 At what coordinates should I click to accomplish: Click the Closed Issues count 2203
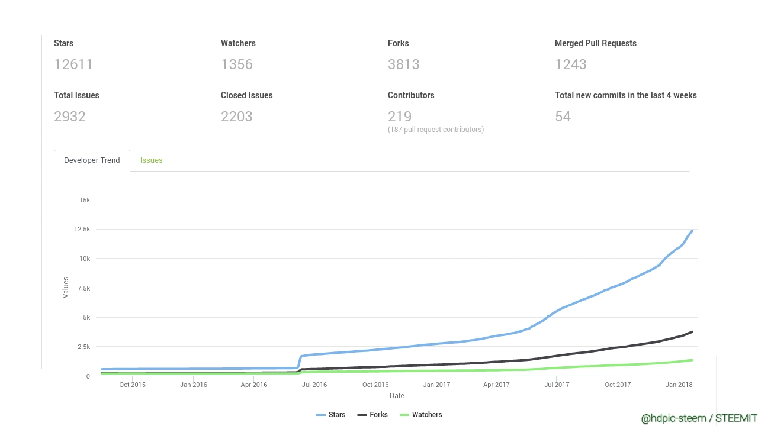click(x=237, y=117)
